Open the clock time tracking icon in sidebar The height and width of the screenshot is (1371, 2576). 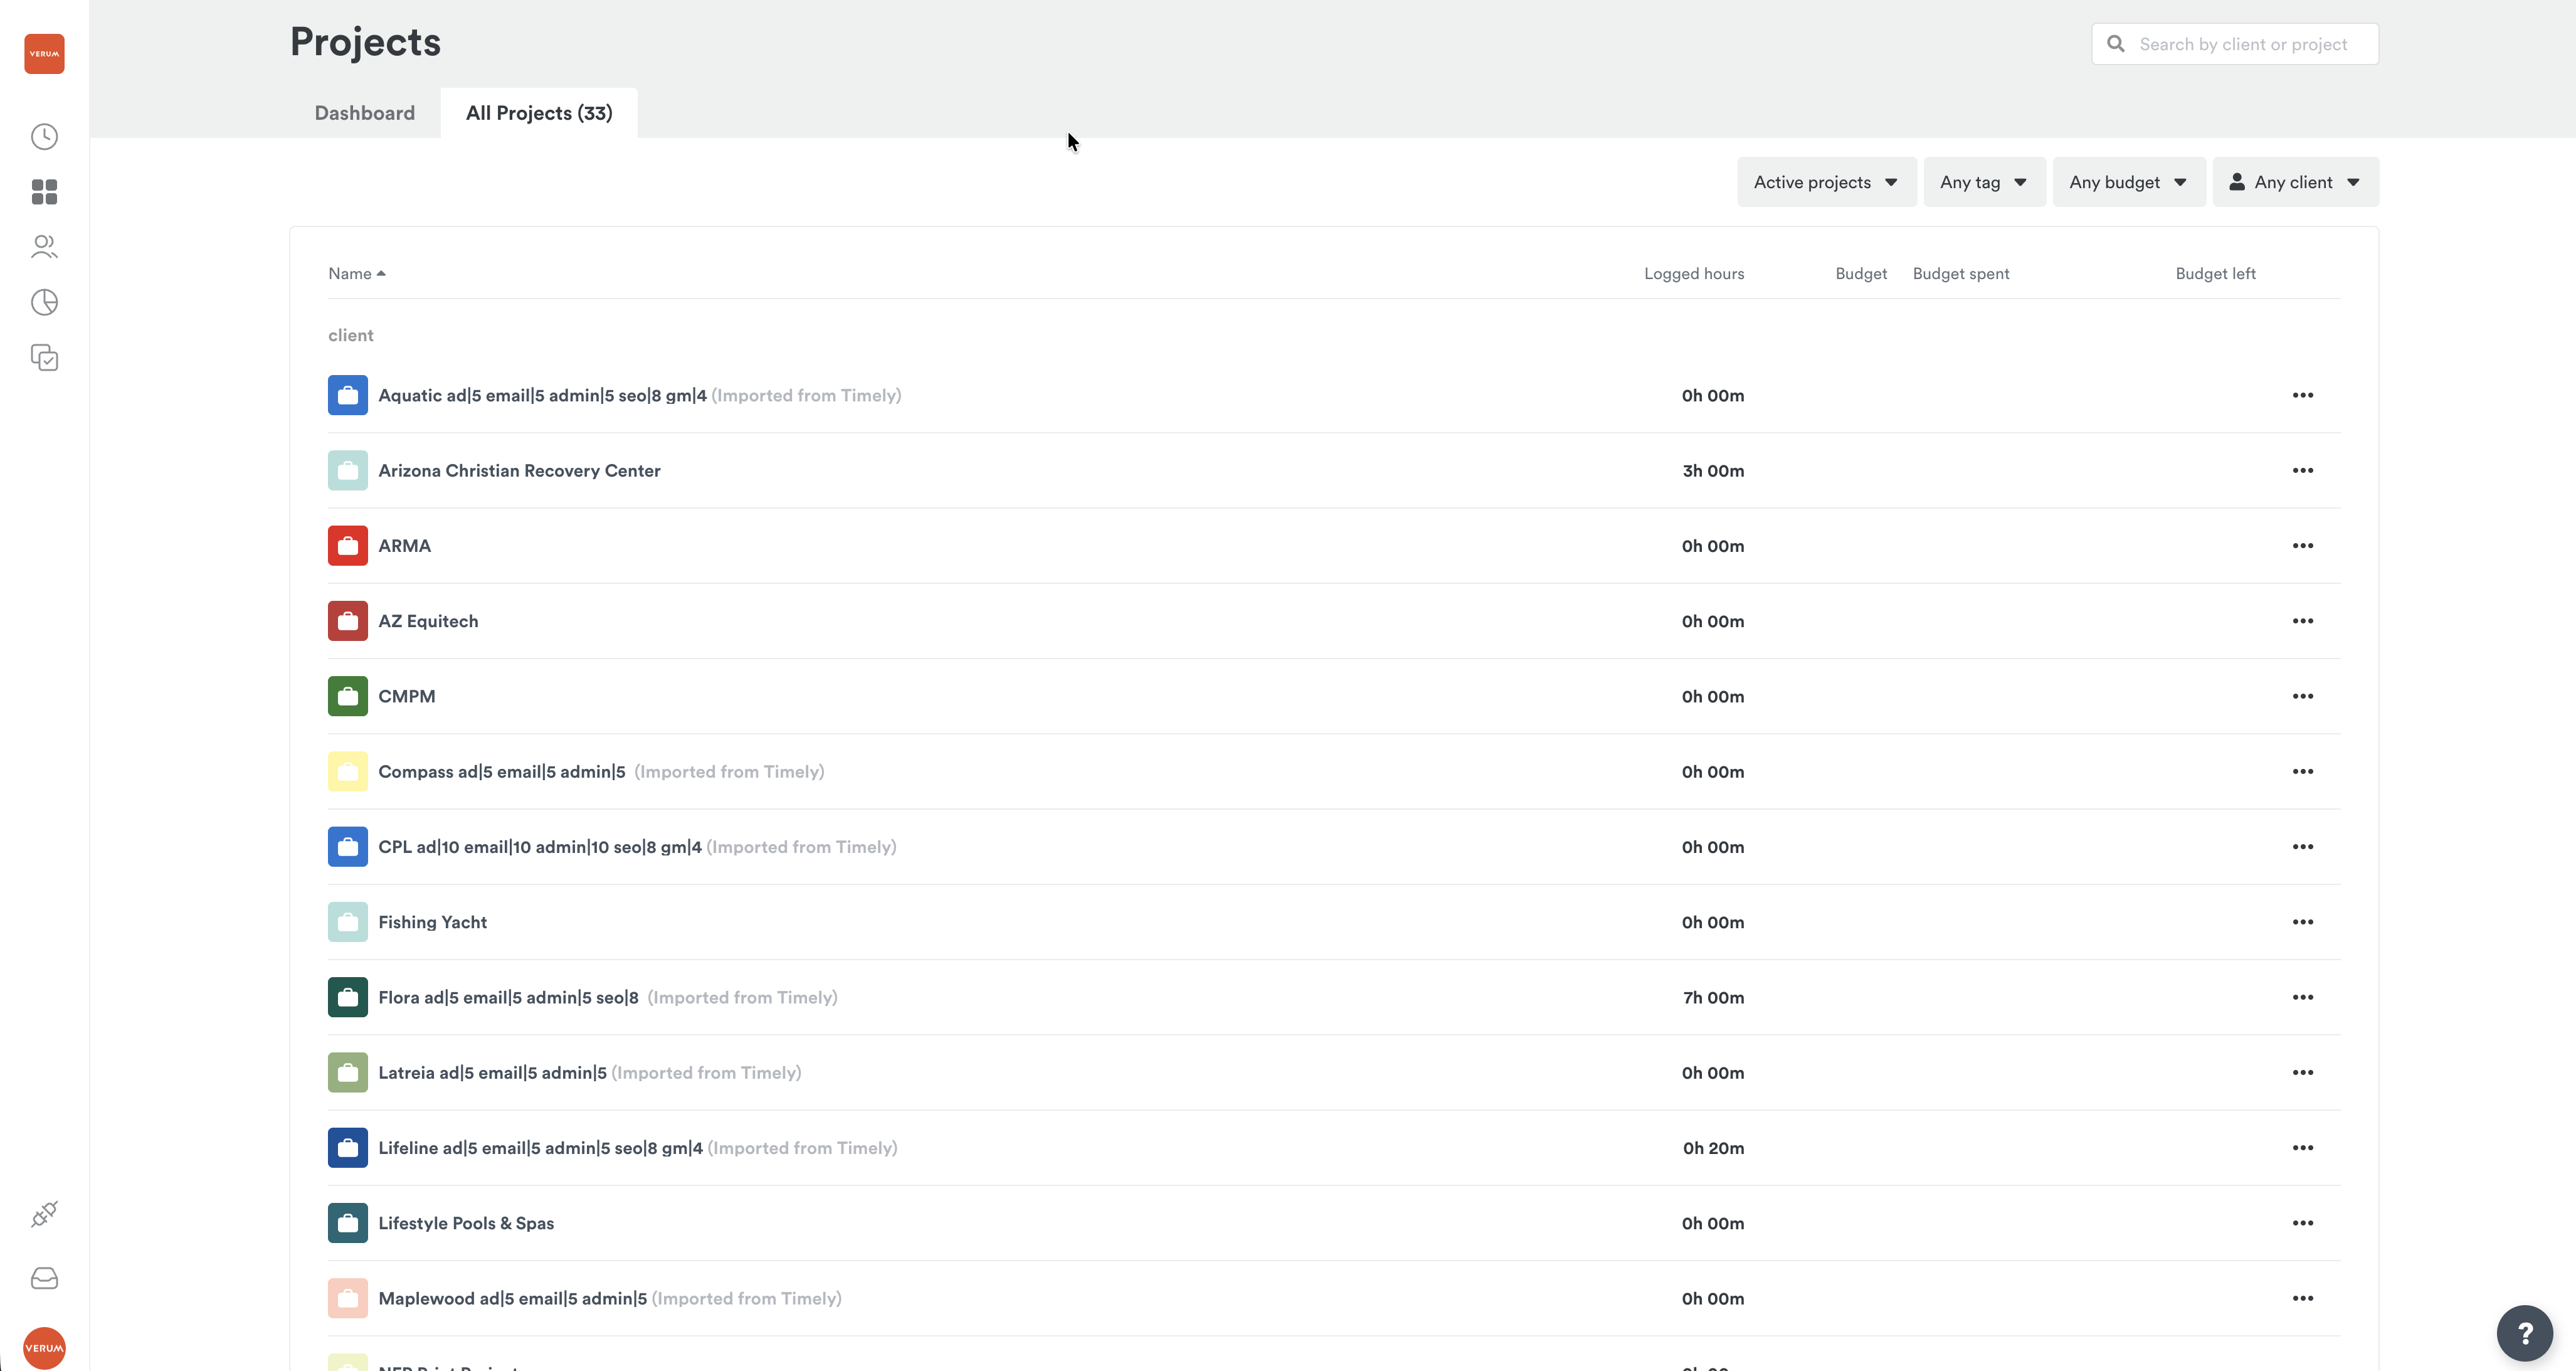(x=44, y=136)
